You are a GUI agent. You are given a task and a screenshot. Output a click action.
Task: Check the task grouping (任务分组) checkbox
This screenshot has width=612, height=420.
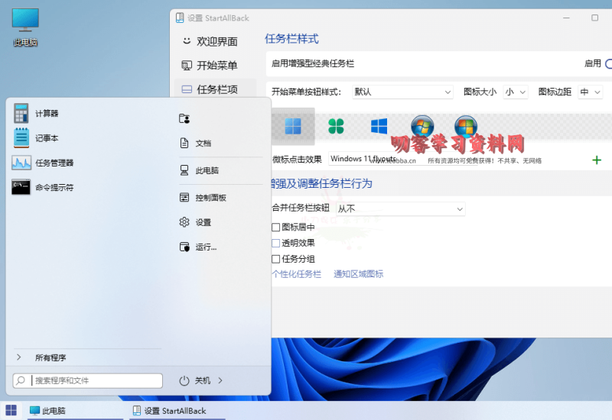tap(276, 259)
